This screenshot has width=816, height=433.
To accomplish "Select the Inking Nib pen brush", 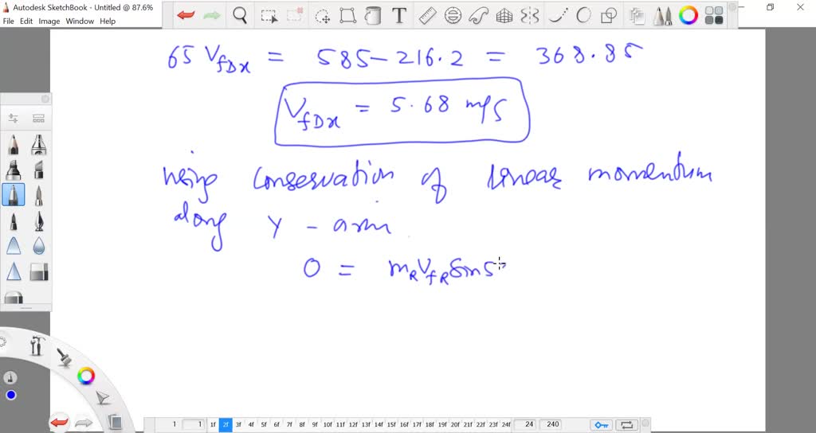I will pyautogui.click(x=38, y=221).
